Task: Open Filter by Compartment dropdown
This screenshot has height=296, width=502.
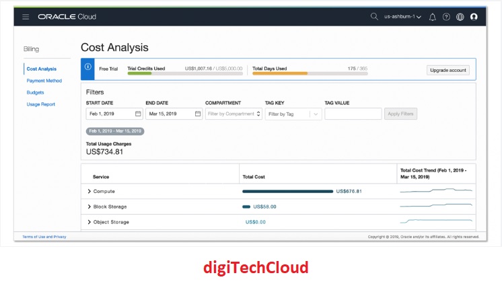Action: (x=234, y=114)
